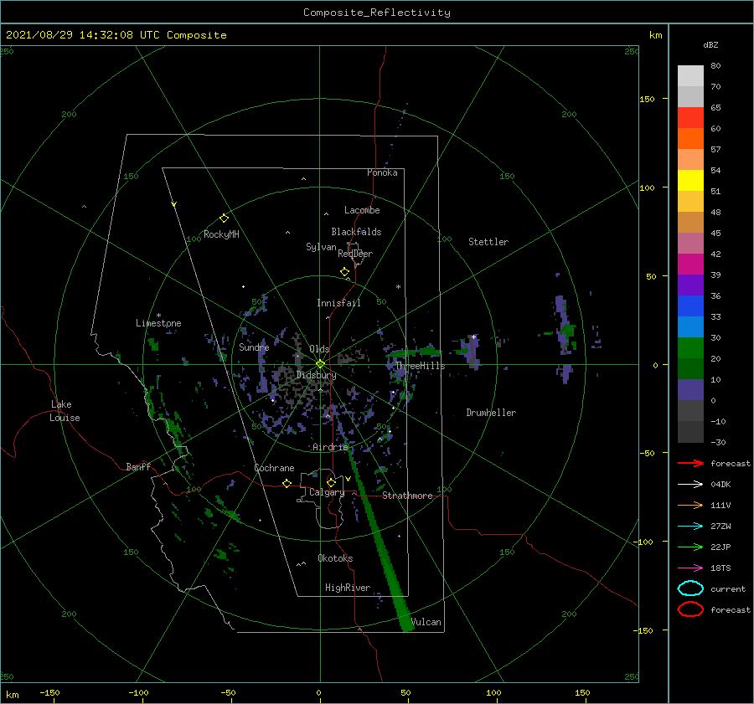Select the Banff label

[138, 466]
